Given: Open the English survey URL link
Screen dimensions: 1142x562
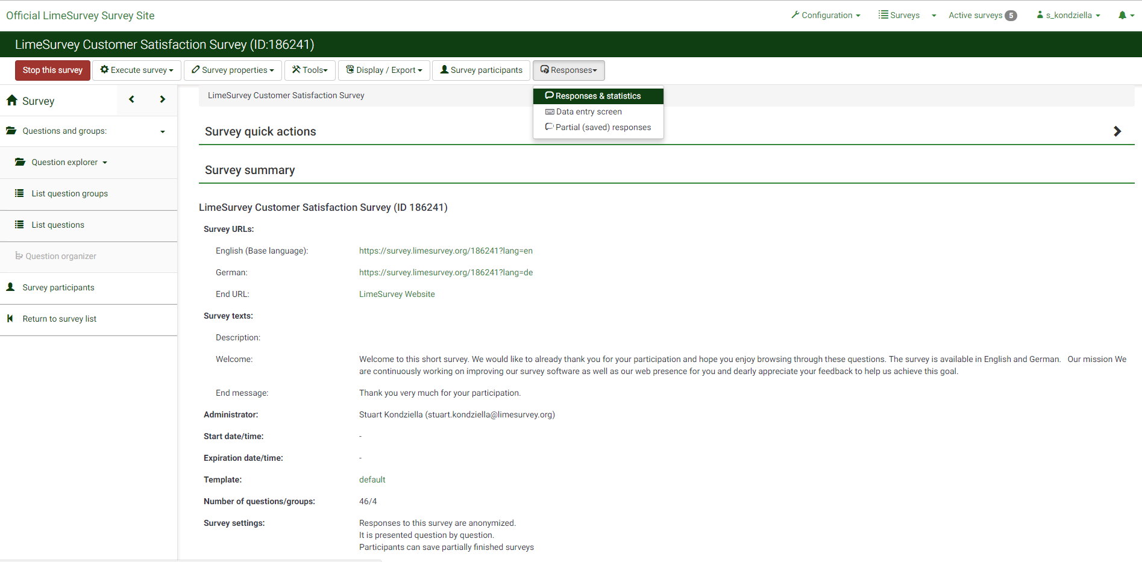Looking at the screenshot, I should tap(446, 251).
